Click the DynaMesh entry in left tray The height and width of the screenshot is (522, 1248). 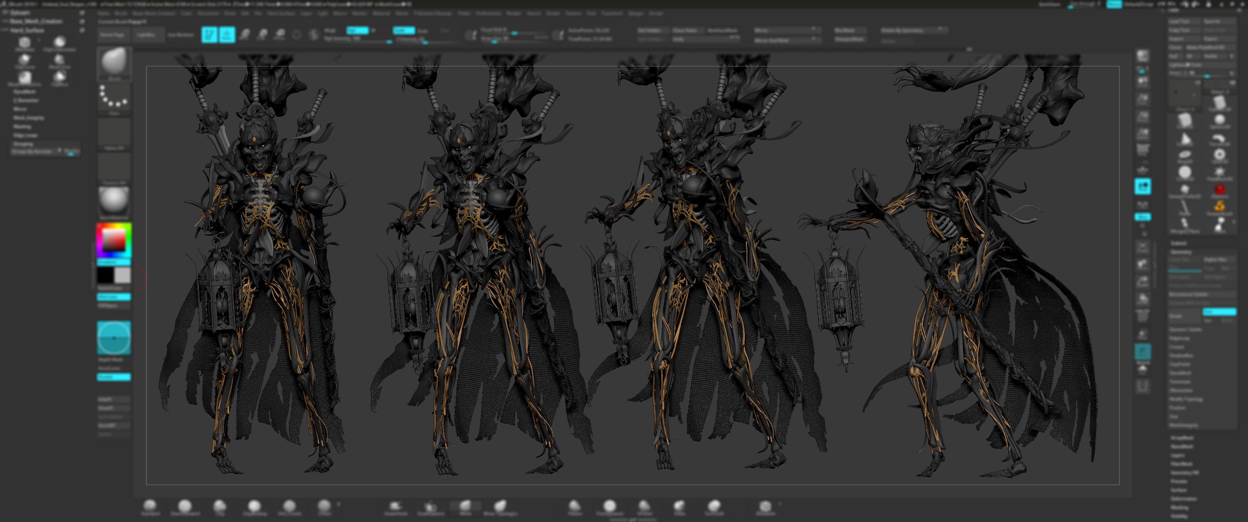(24, 91)
